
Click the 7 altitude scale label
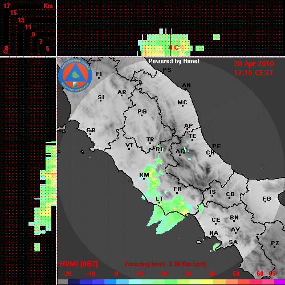pos(40,42)
